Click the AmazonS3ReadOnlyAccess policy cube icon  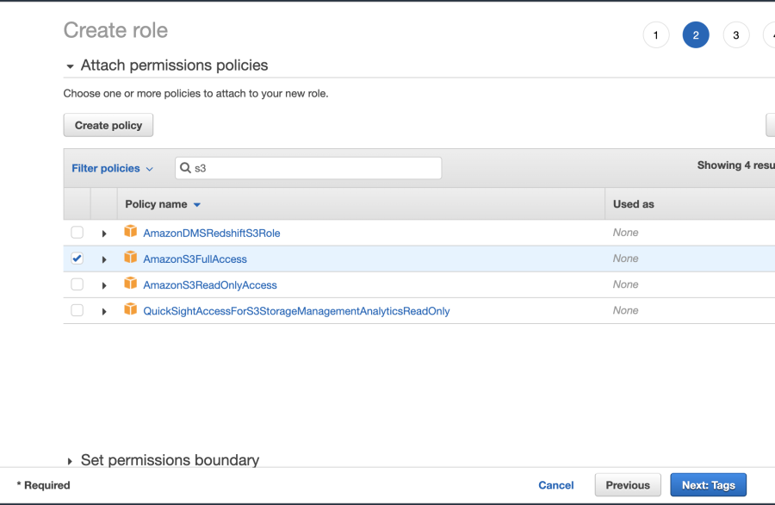(x=131, y=283)
